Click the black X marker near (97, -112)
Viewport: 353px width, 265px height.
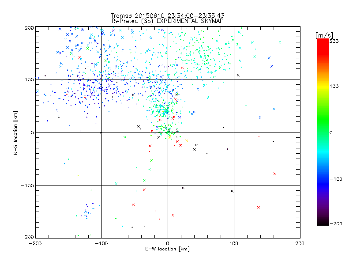click(232, 191)
